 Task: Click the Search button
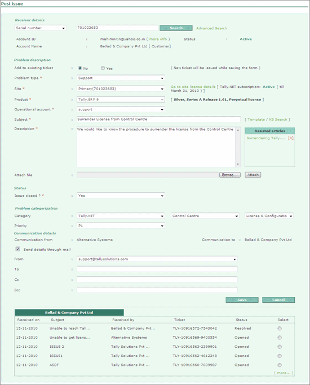tap(176, 28)
